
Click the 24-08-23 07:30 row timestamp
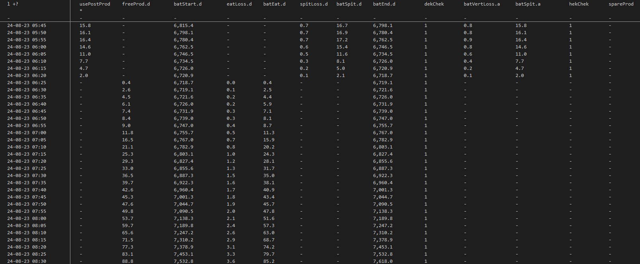(x=27, y=175)
